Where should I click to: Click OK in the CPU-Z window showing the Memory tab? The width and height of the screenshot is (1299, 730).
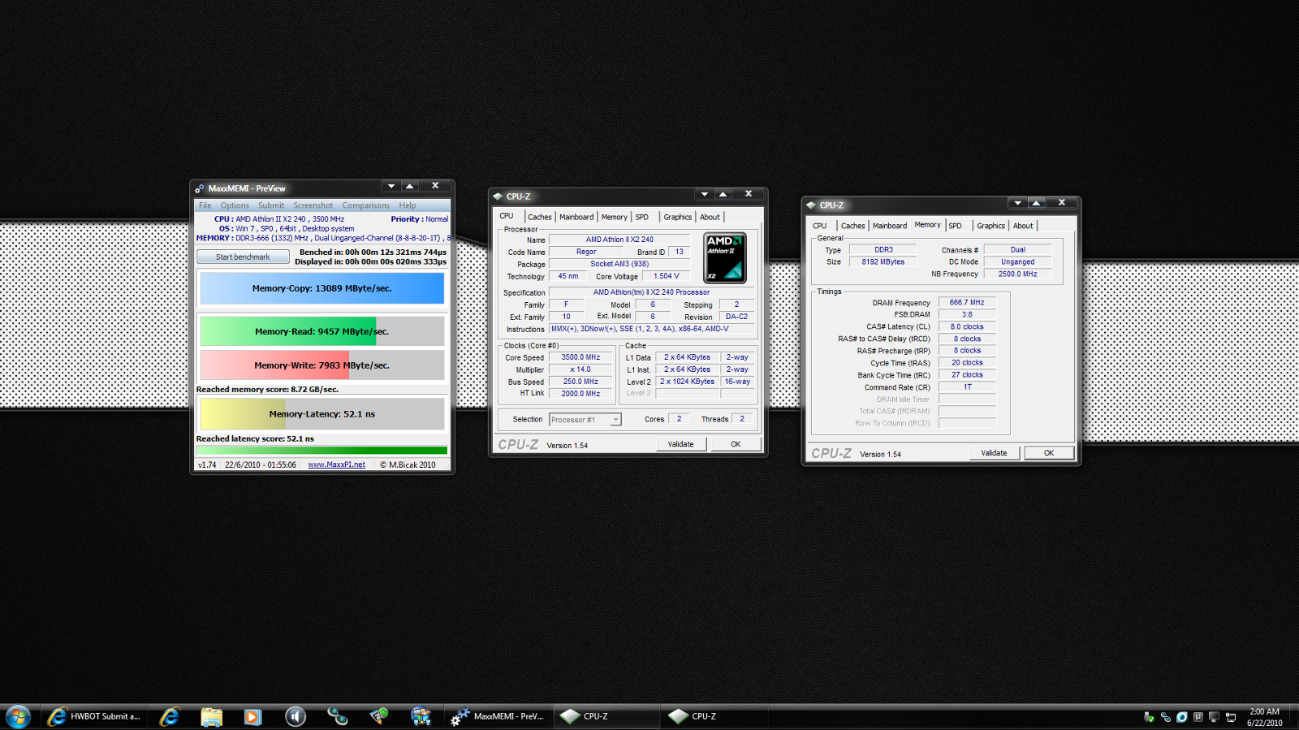[x=1049, y=453]
